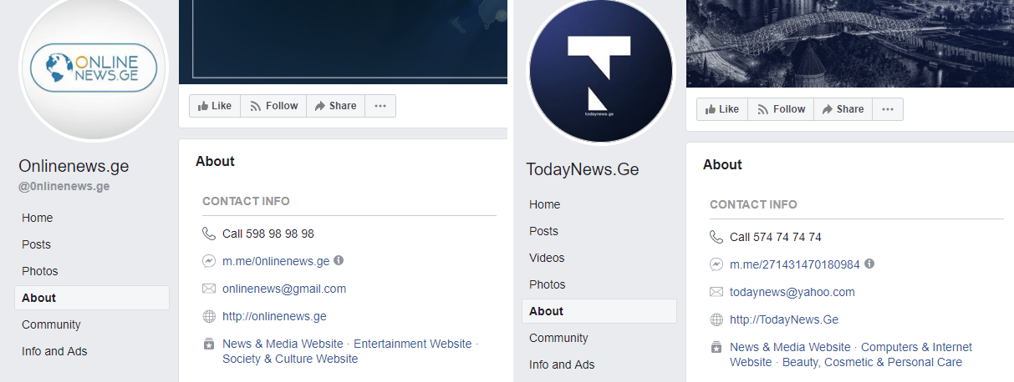Open more options on TodayNews.Ge page
The height and width of the screenshot is (382, 1014).
click(x=888, y=109)
